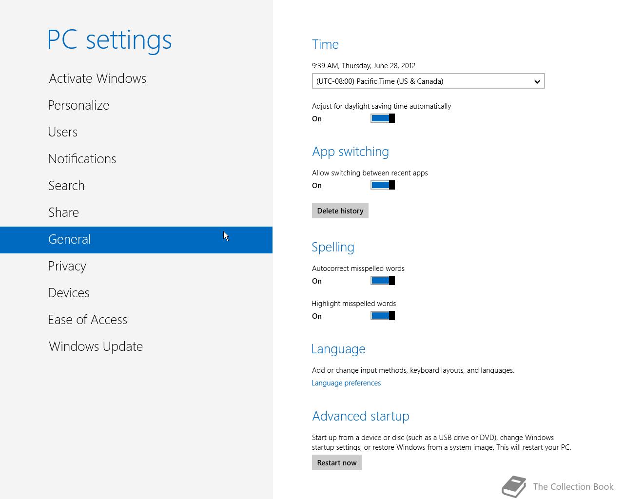Select the Share category

point(136,212)
